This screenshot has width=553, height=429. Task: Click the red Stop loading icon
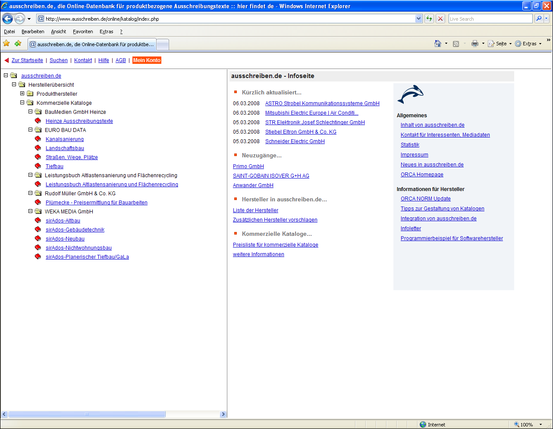tap(440, 19)
